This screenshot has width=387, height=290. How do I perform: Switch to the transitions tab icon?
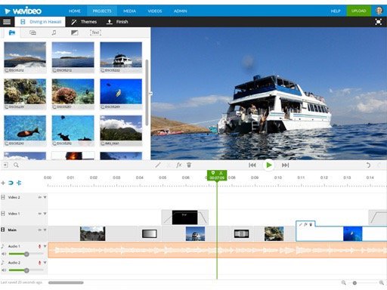[33, 32]
